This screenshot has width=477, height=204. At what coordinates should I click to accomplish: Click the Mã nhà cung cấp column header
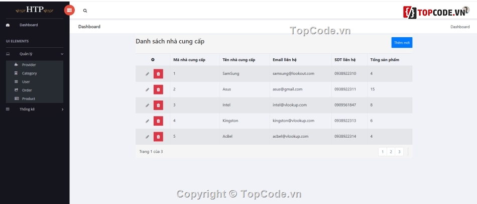(x=189, y=60)
